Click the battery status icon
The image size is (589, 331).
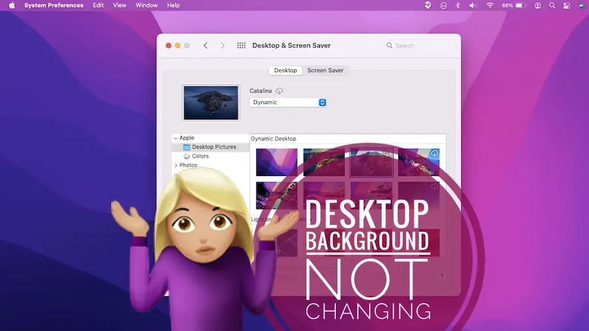pyautogui.click(x=521, y=5)
